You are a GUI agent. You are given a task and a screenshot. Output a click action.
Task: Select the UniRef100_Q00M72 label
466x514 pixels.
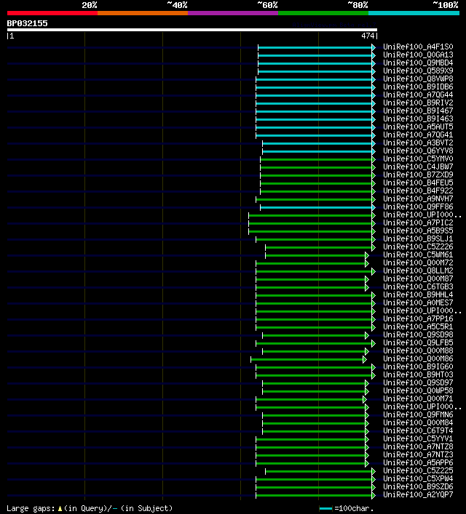[x=418, y=262]
